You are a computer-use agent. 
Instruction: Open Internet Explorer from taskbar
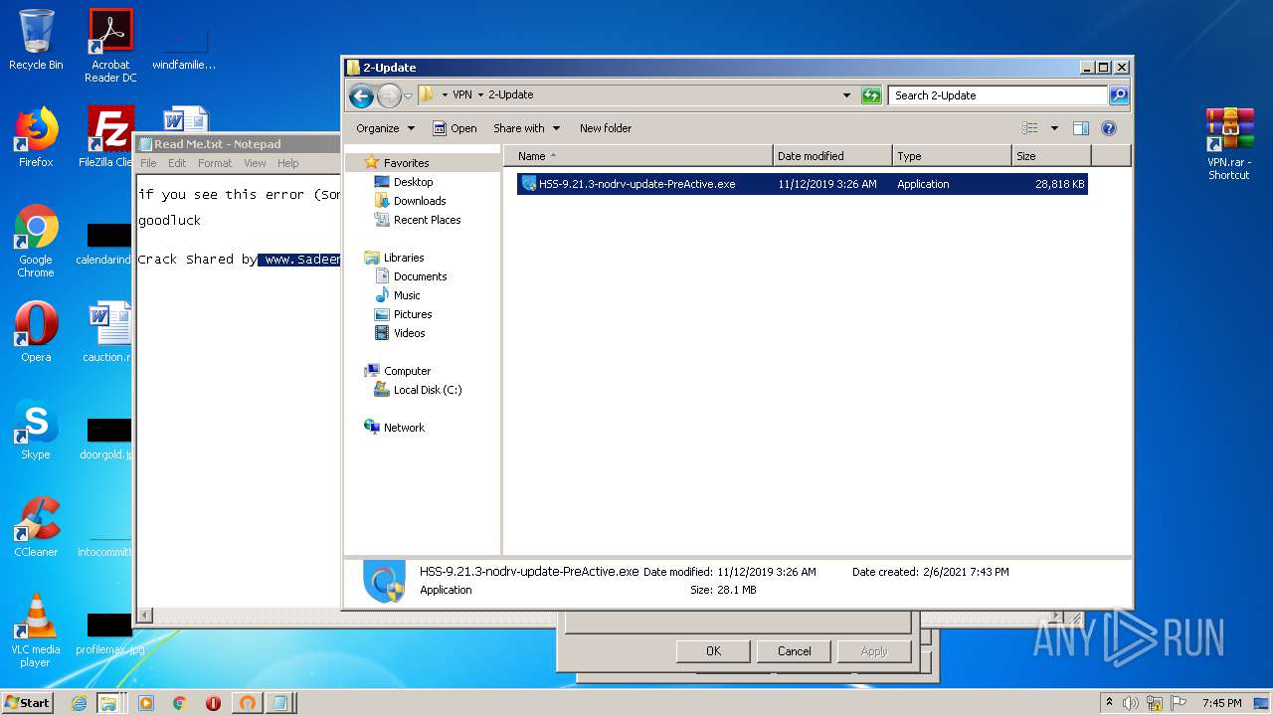pyautogui.click(x=79, y=703)
